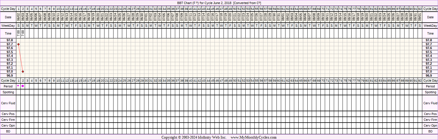Viewport: 438px width, 140px height.
Task: Click the 97.0 label on right axis
Action: [x=429, y=71]
